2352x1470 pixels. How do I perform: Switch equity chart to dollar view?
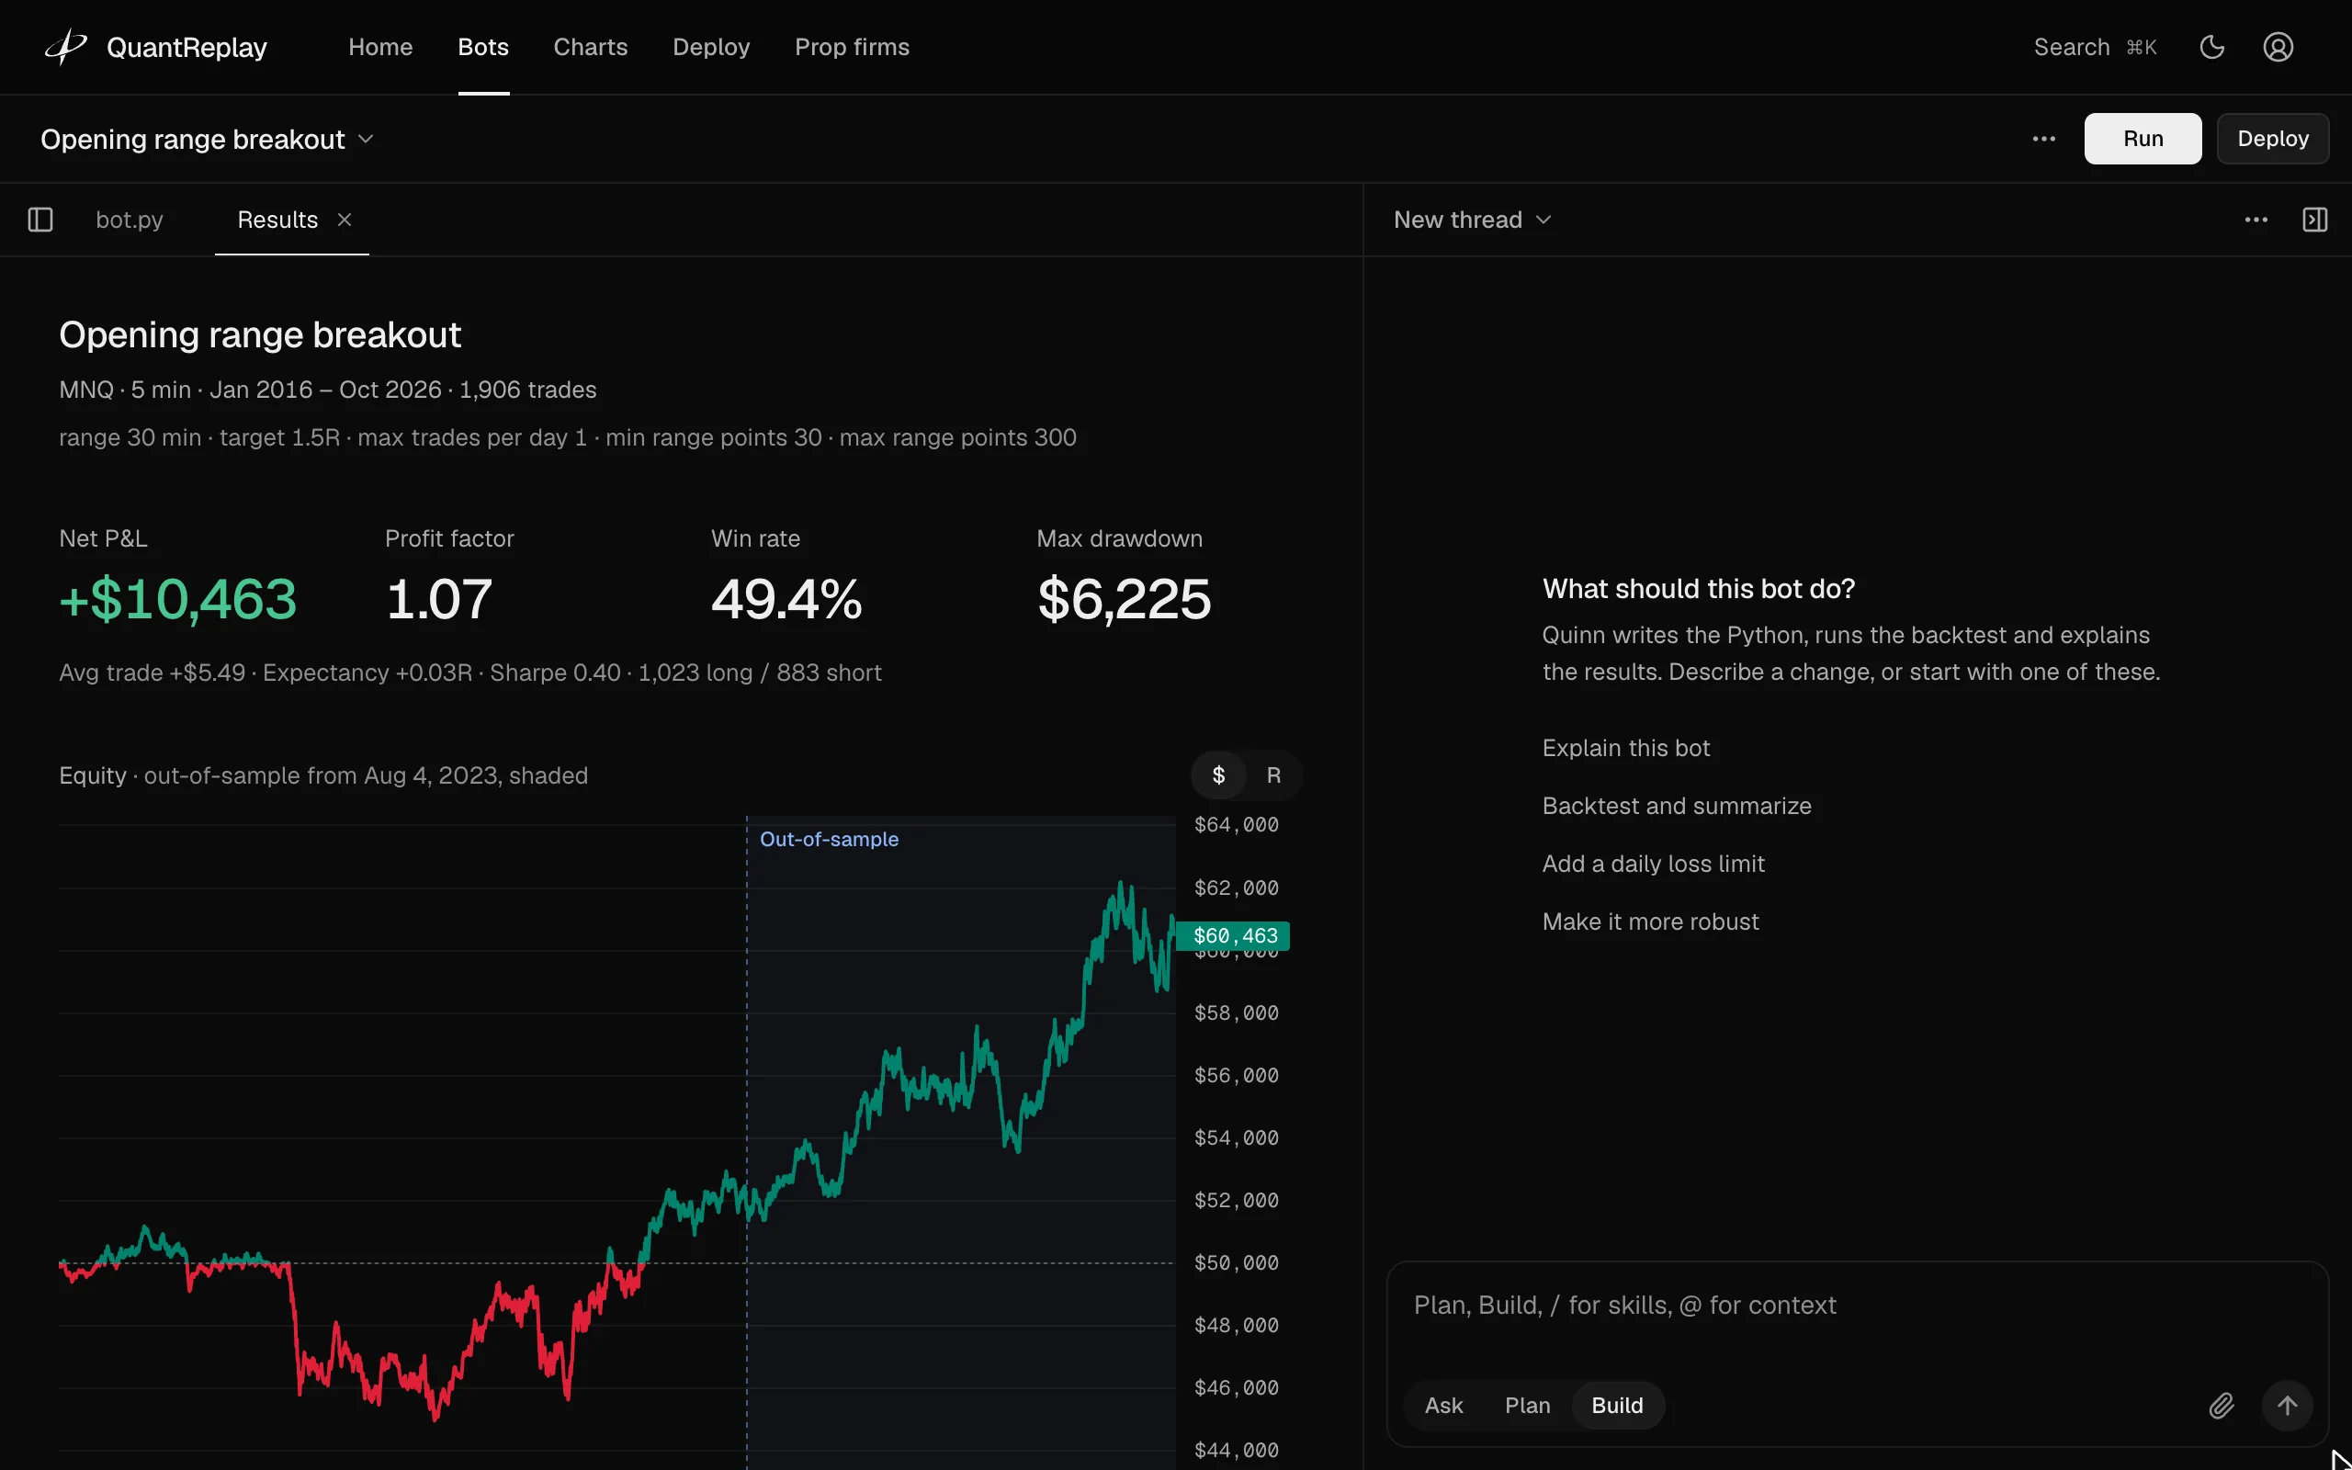[x=1219, y=775]
